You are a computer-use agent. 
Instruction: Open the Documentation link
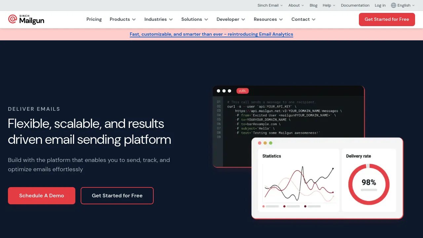(x=355, y=5)
